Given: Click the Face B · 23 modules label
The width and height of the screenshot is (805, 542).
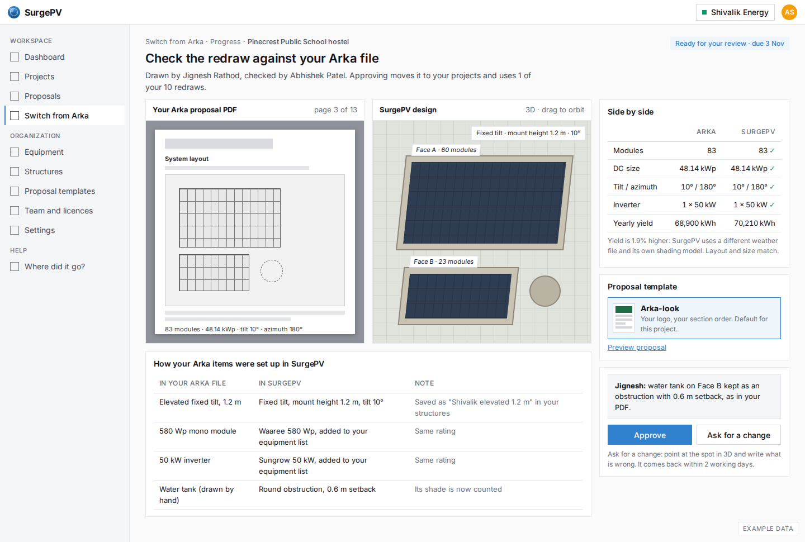Looking at the screenshot, I should pyautogui.click(x=444, y=262).
